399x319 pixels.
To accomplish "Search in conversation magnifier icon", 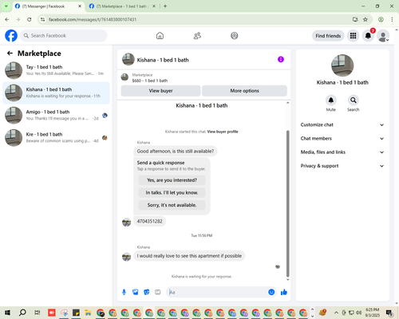I will (x=353, y=100).
